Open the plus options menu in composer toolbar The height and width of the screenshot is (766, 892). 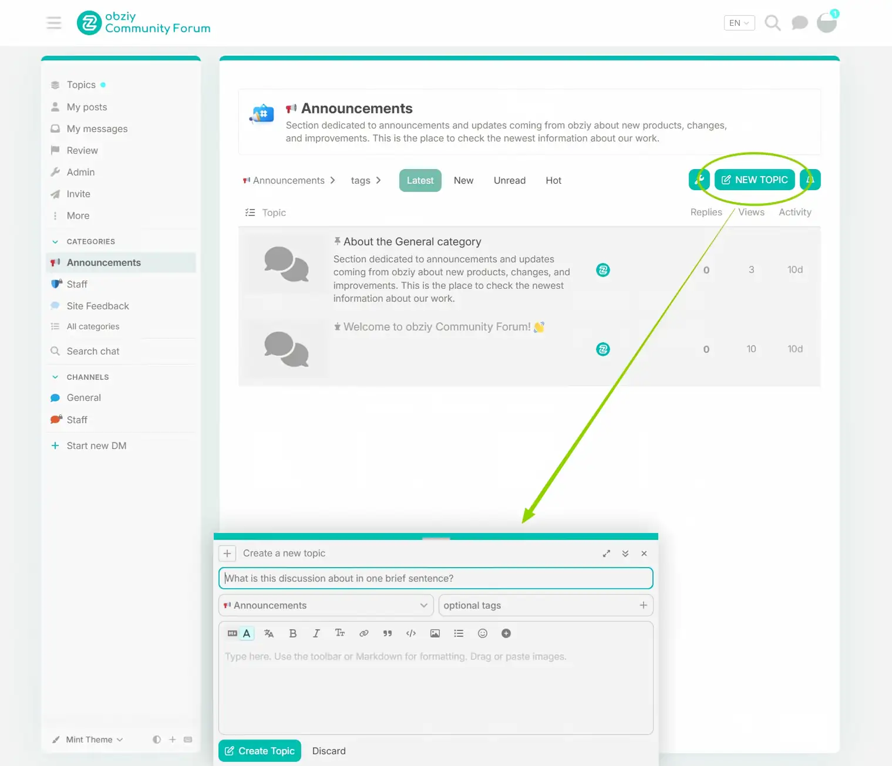pos(506,633)
